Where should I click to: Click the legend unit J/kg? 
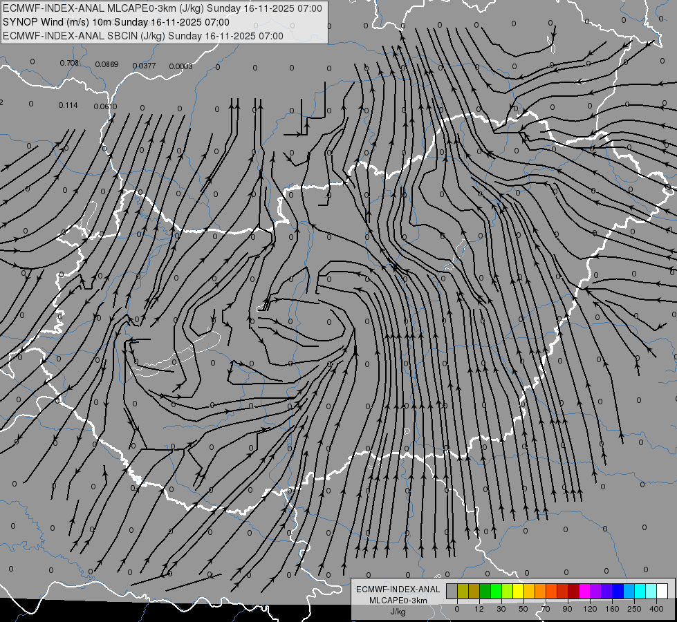point(398,612)
